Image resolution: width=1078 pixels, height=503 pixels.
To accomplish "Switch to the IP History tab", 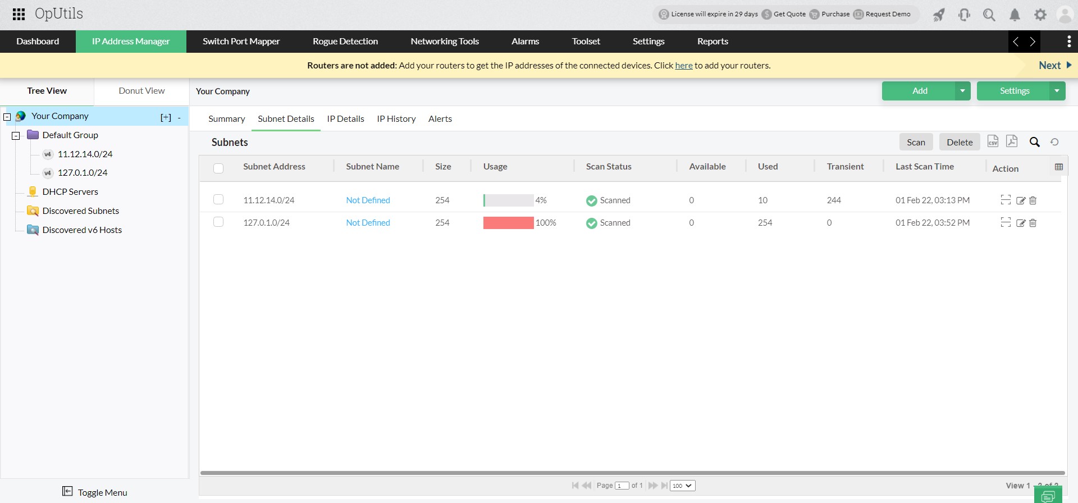I will [x=396, y=119].
